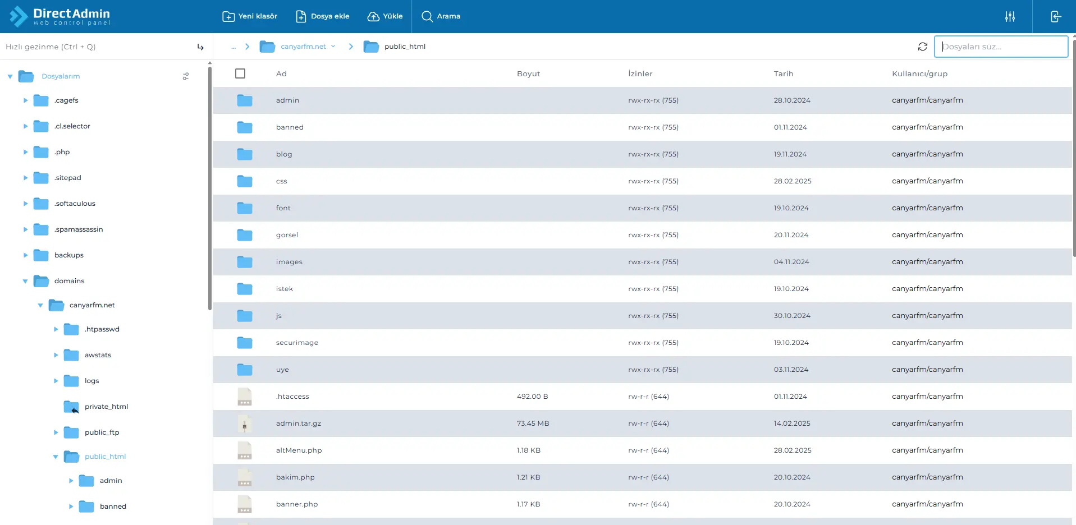Open public_html breadcrumb item
1076x525 pixels.
coord(404,47)
